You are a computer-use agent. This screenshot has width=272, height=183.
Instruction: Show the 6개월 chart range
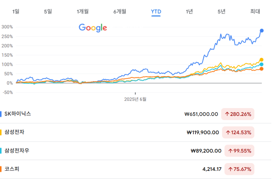120,11
